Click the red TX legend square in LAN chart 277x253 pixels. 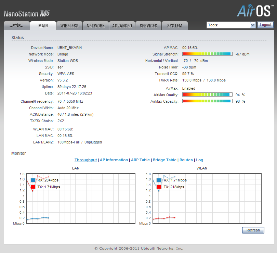coord(33,187)
